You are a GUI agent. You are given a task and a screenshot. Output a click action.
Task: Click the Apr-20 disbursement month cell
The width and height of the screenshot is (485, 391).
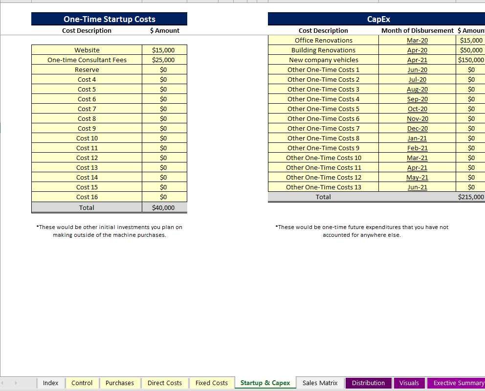click(x=417, y=50)
